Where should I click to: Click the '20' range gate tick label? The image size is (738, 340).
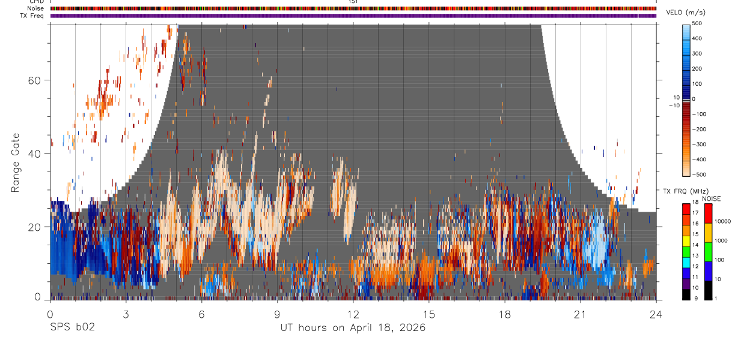35,227
